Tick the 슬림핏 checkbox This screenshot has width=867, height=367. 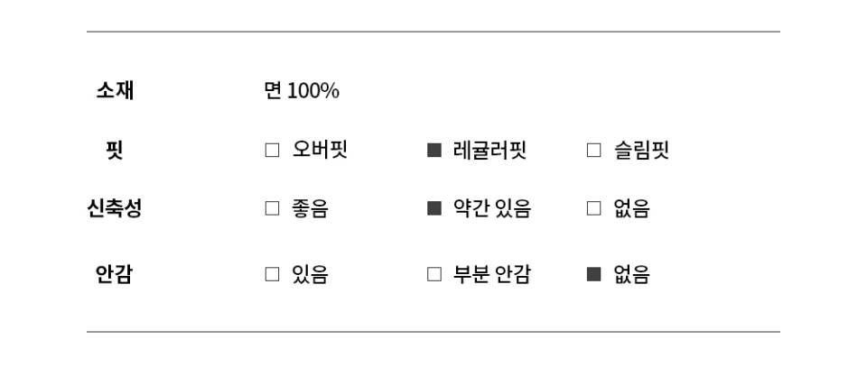(x=593, y=151)
